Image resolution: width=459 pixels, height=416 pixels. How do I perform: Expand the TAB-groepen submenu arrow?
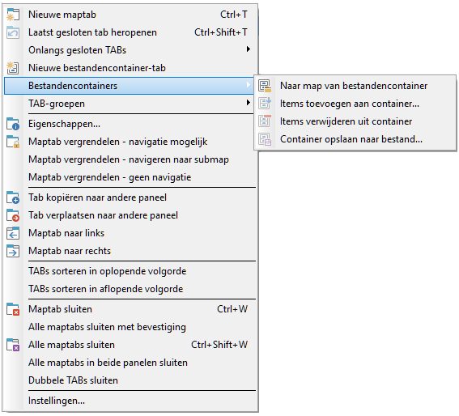249,103
